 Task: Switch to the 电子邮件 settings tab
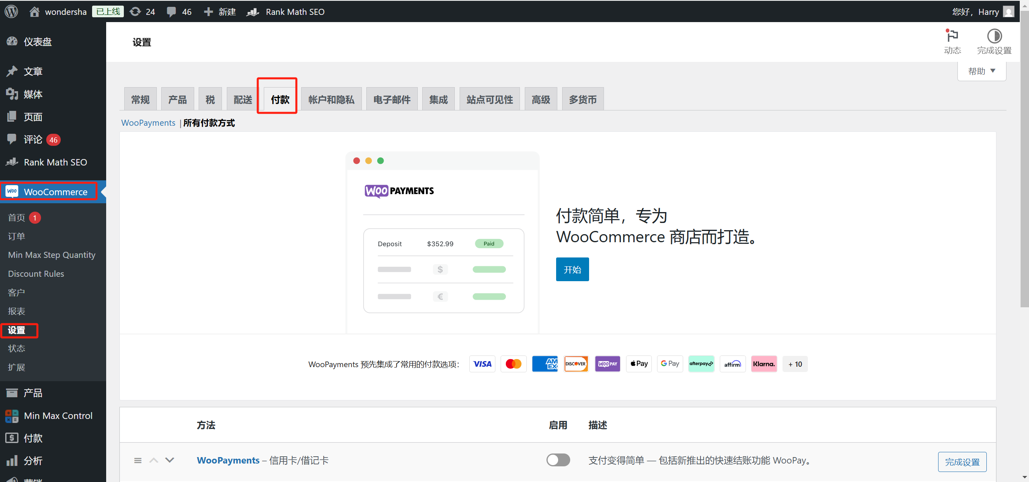(391, 98)
